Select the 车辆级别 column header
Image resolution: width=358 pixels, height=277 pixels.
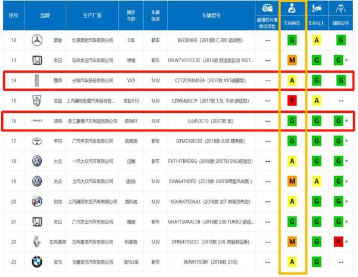click(x=155, y=16)
